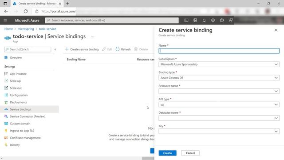Open the ellipsis more options next to title
The image size is (284, 160).
tap(93, 36)
